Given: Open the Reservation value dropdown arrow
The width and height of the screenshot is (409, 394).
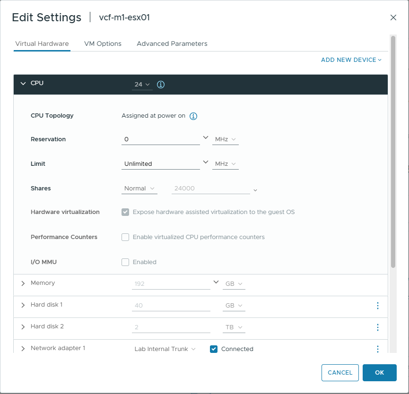Looking at the screenshot, I should [x=206, y=137].
